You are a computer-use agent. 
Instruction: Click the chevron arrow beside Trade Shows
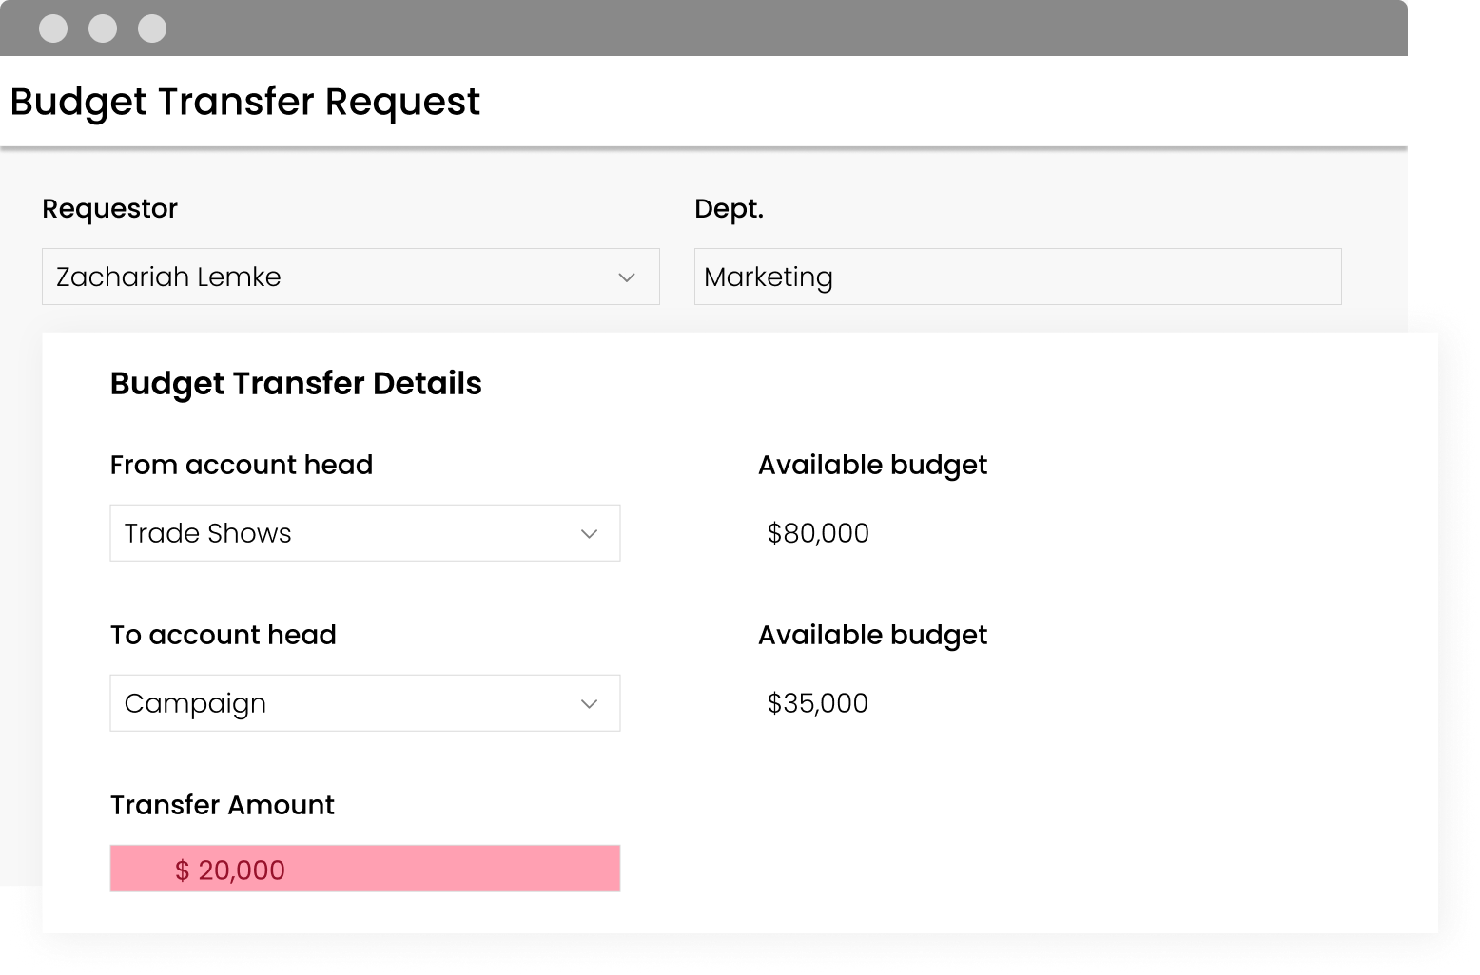589,534
